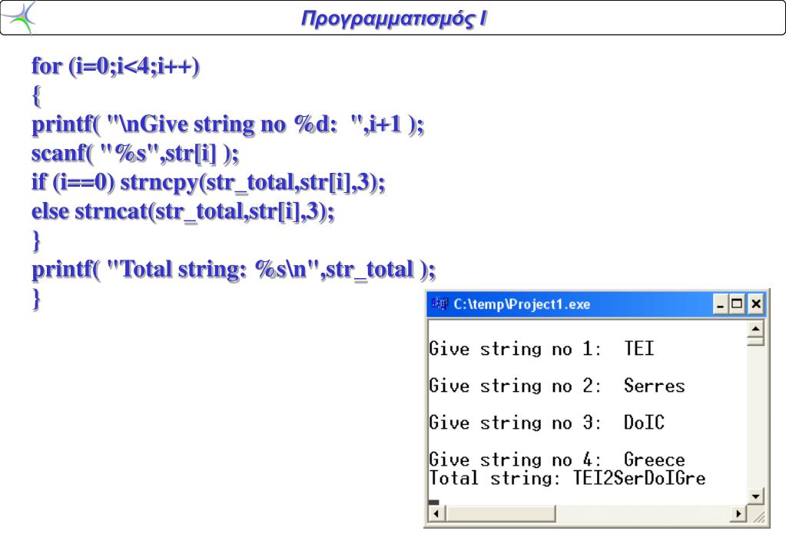Image resolution: width=786 pixels, height=544 pixels.
Task: Close the Project1.exe console window
Action: (x=756, y=304)
